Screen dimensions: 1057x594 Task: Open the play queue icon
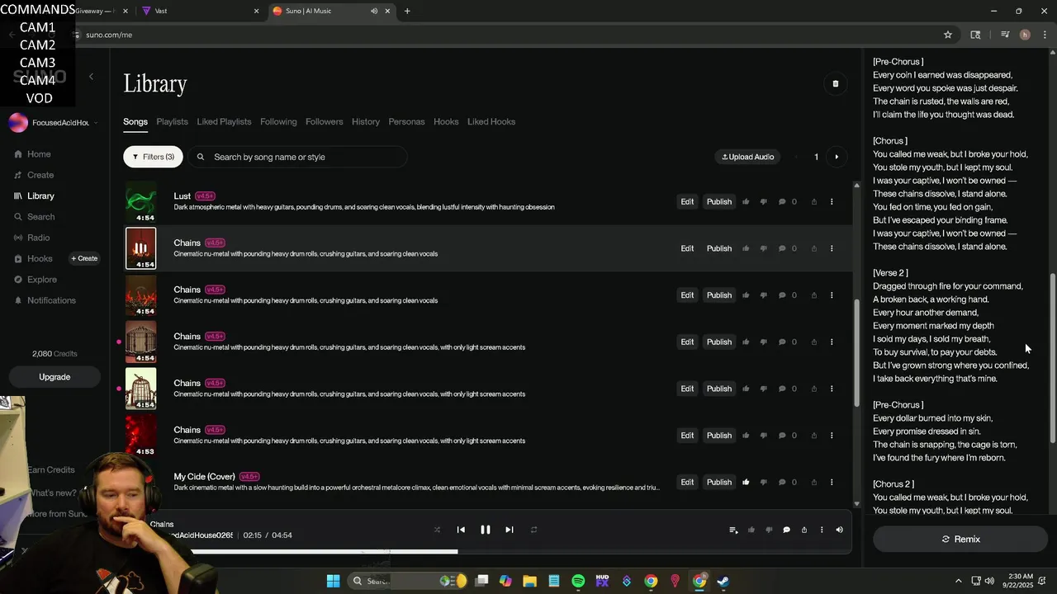point(733,530)
